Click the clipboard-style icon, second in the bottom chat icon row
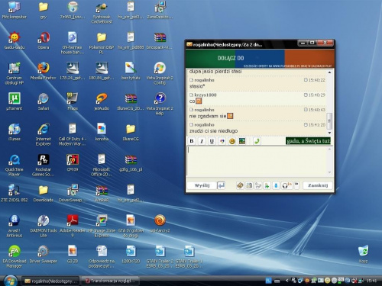Viewport: 382px width, 286px height. (x=249, y=185)
